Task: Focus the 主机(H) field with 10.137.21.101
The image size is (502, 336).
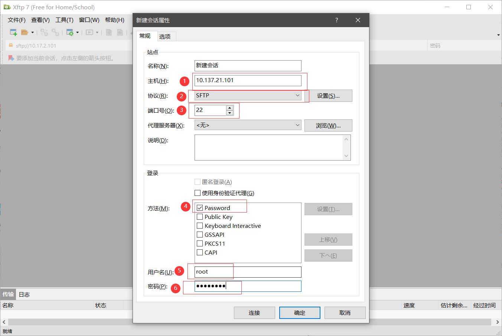Action: pos(248,80)
